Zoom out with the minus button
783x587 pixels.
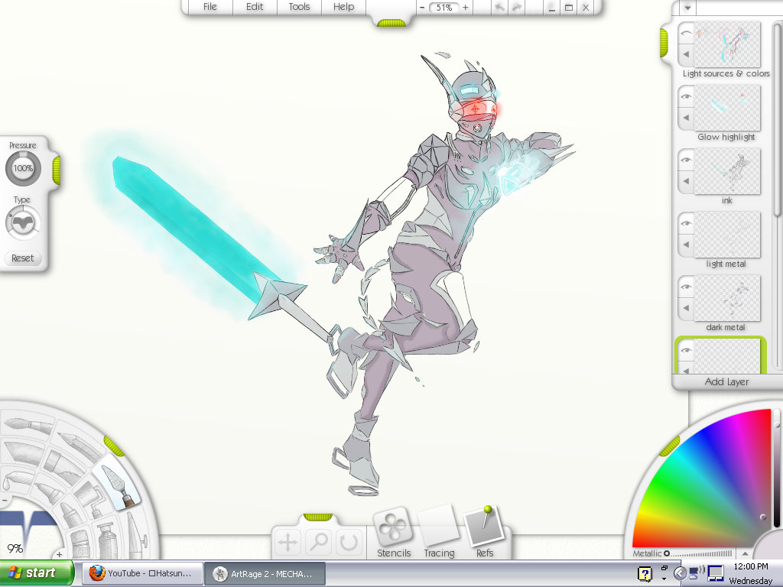click(422, 8)
